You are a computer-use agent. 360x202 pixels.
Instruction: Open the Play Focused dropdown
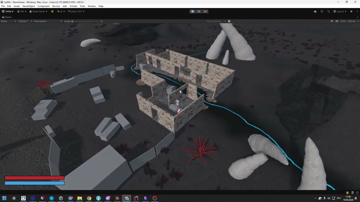216,21
